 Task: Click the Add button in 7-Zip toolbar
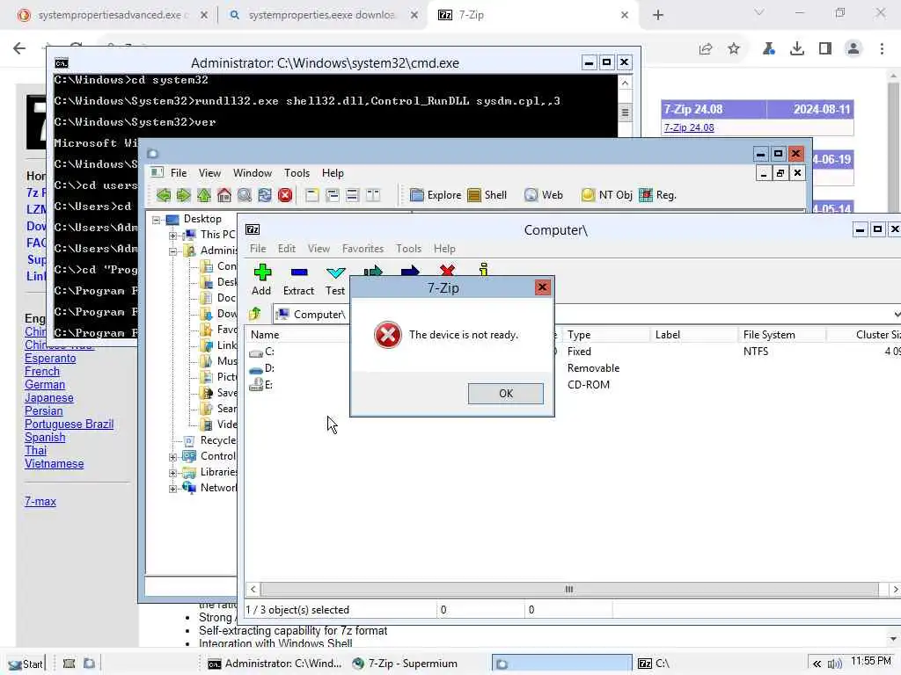click(261, 280)
